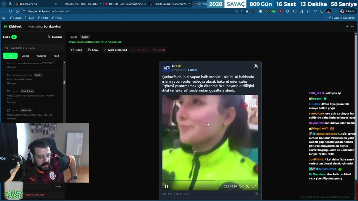Pause the tweet video
The width and height of the screenshot is (358, 201).
coord(166,186)
